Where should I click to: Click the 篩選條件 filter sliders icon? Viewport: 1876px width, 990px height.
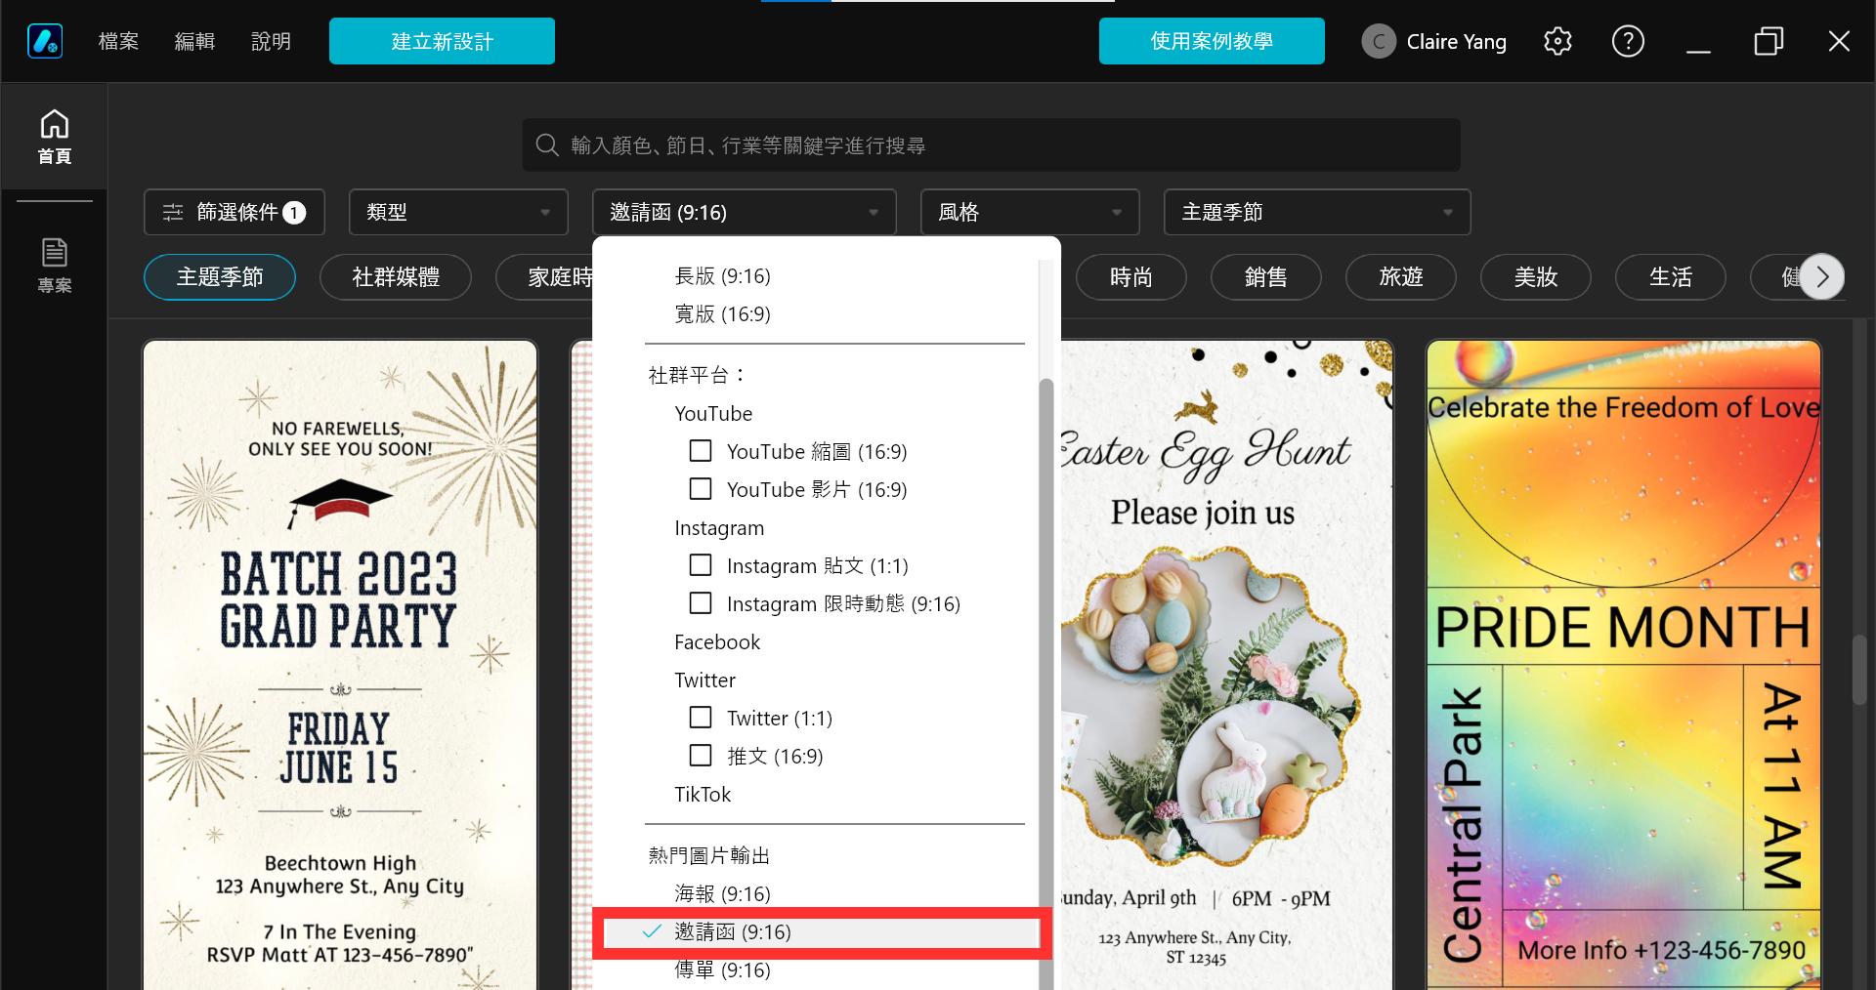click(173, 212)
